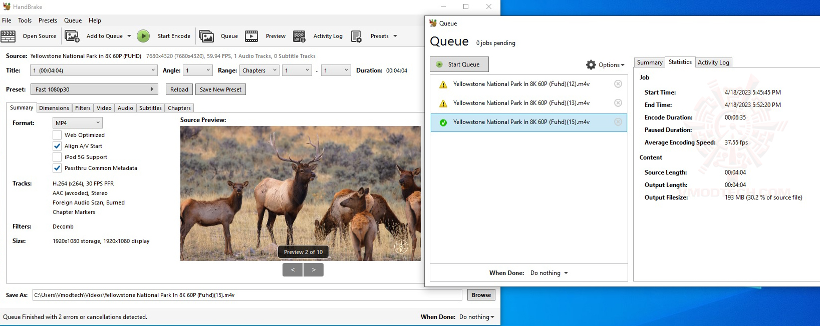Open the Presets toolbar dropdown arrow
This screenshot has width=820, height=326.
(x=395, y=36)
